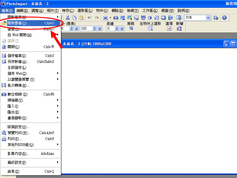Expand the 以瀏覽器預覽 submenu
Viewport: 237px width, 178px height.
pos(31,80)
